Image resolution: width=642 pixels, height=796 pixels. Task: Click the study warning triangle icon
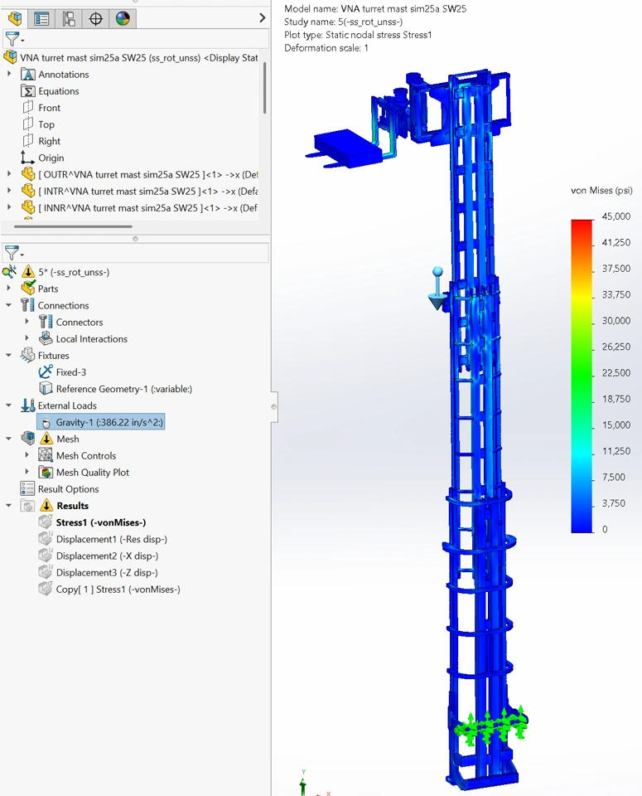(x=28, y=272)
